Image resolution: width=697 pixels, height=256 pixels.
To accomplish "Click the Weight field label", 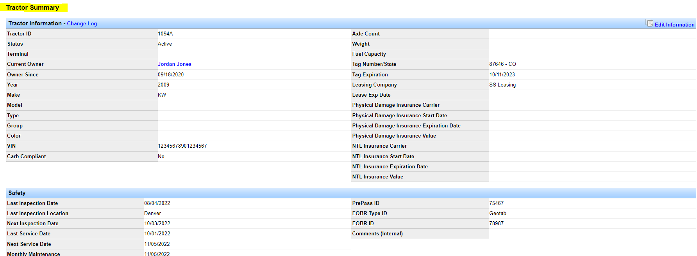I will pyautogui.click(x=361, y=44).
